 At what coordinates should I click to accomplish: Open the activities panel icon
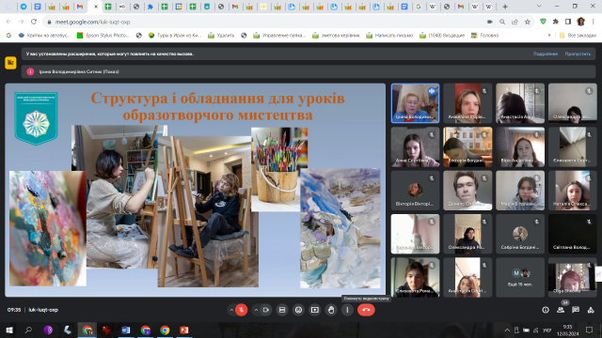(591, 310)
